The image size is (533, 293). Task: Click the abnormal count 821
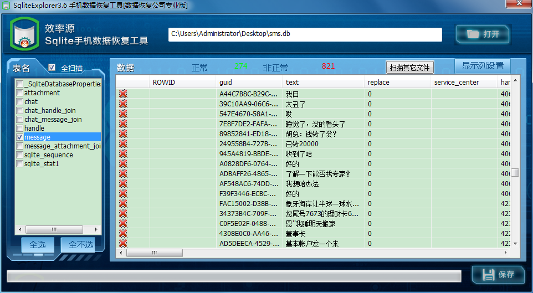329,66
